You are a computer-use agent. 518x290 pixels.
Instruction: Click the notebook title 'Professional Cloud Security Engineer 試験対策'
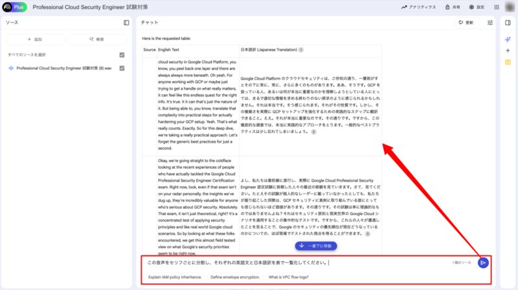click(90, 7)
